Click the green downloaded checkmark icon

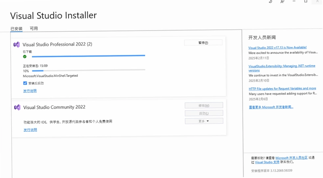pyautogui.click(x=25, y=57)
